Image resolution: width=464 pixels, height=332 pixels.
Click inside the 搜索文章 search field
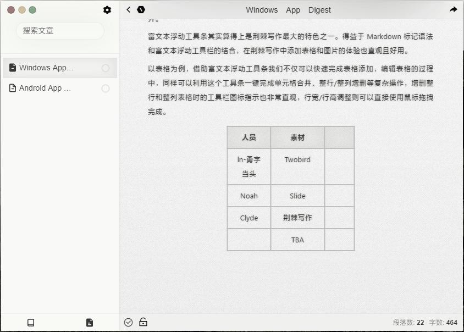tap(59, 31)
